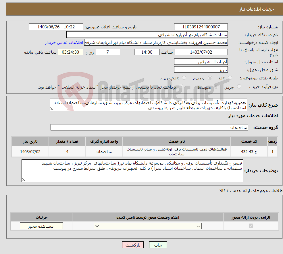The height and width of the screenshot is (254, 283).
Task: Click the need date cell 1403/07/02 in table
Action: tap(30, 151)
